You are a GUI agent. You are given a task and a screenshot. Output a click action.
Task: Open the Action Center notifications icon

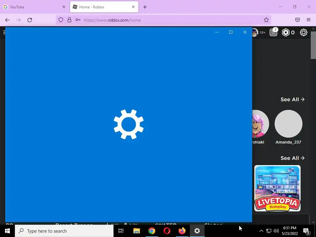click(306, 231)
